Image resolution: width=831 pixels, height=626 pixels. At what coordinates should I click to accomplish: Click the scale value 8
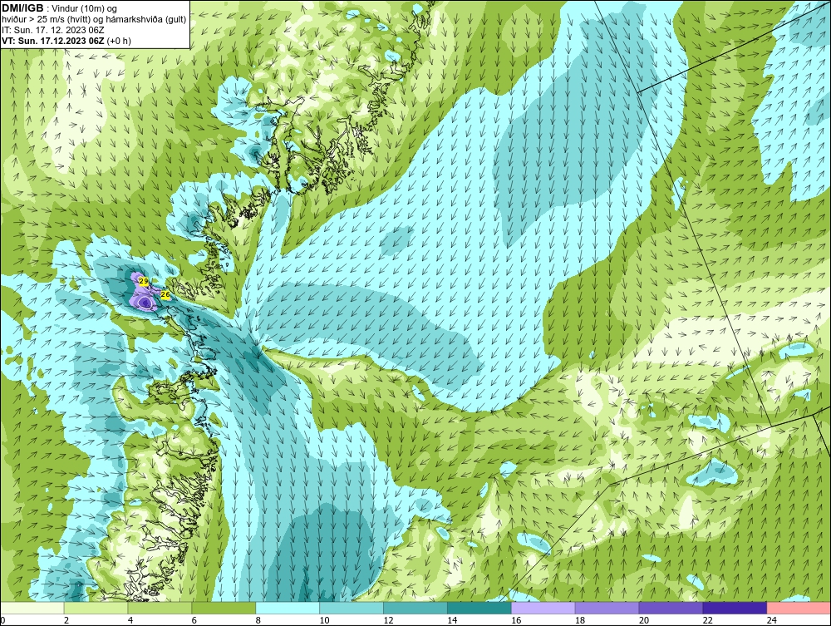coord(258,620)
